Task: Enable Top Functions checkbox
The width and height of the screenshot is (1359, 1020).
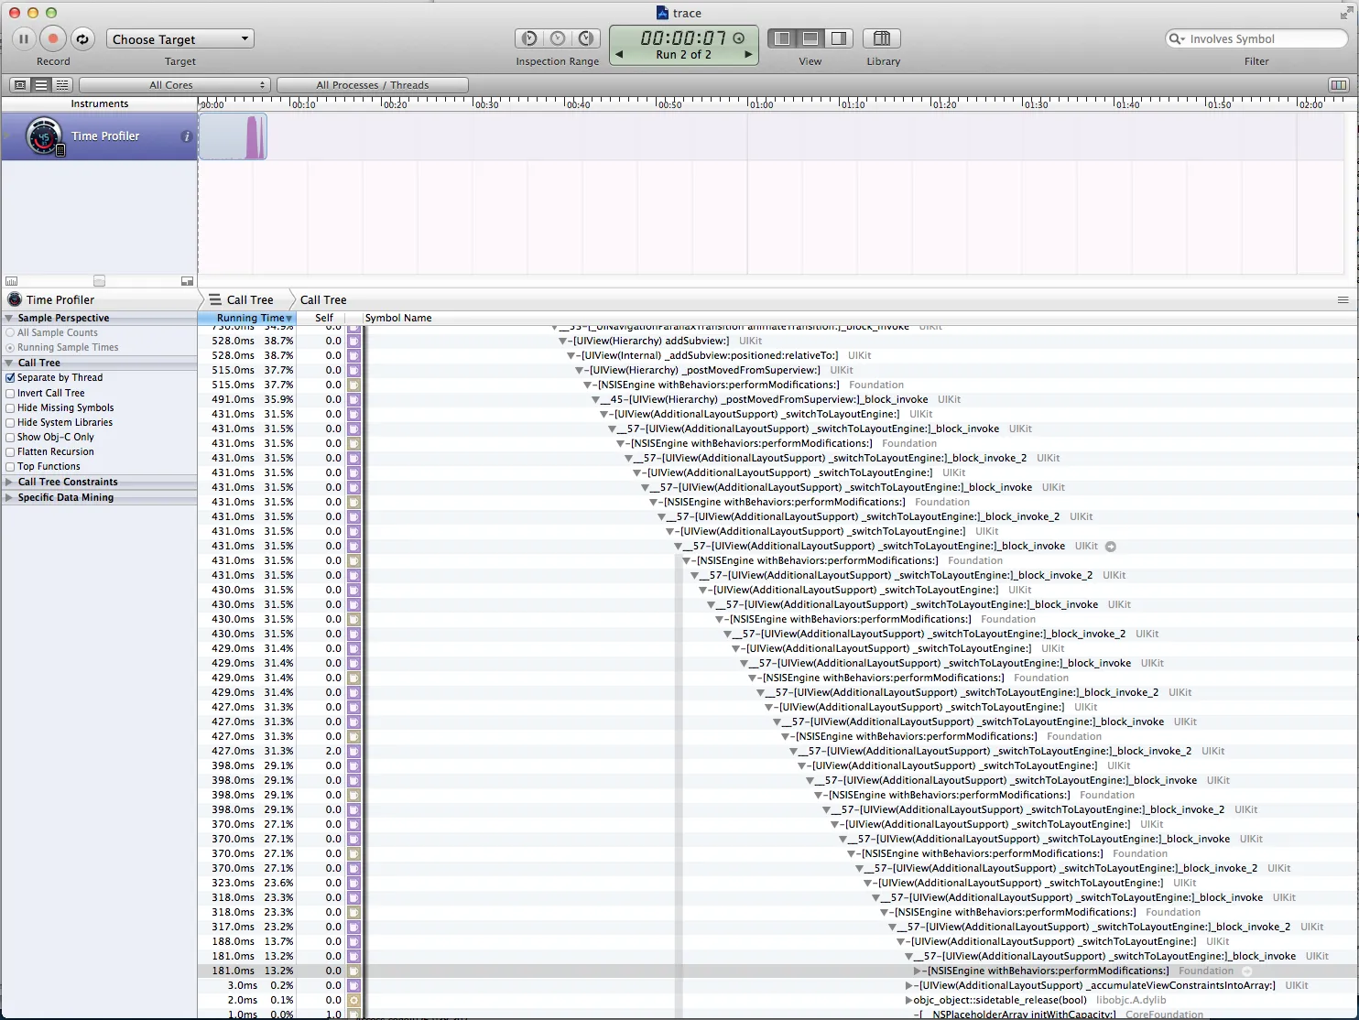Action: click(x=10, y=466)
